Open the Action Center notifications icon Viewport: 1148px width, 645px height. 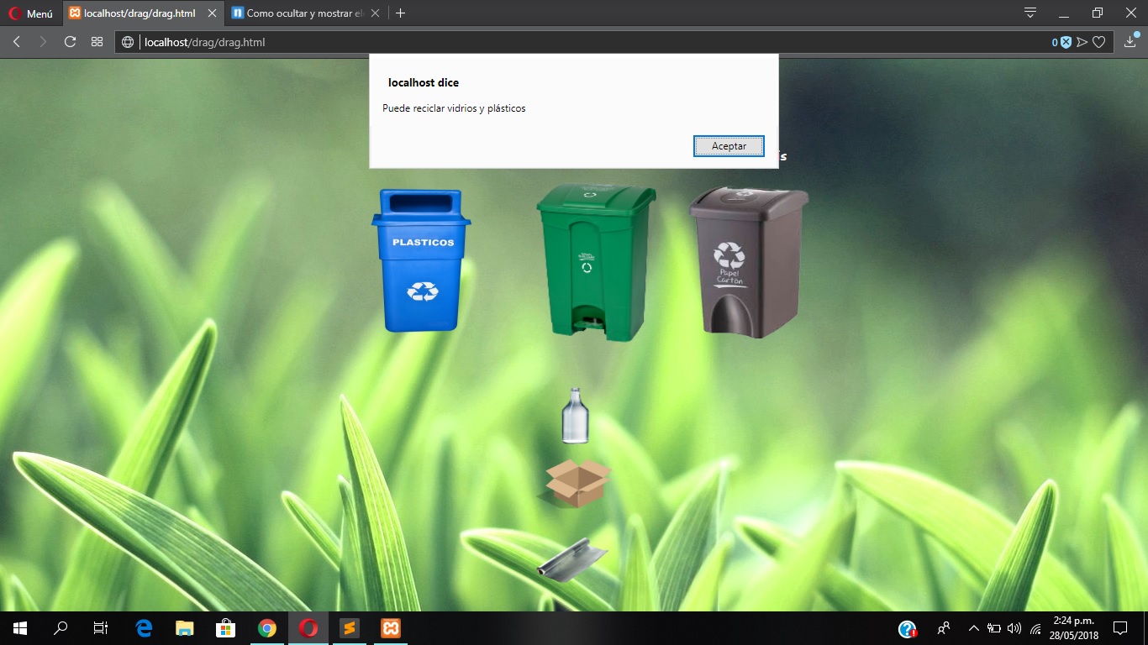[x=1120, y=628]
